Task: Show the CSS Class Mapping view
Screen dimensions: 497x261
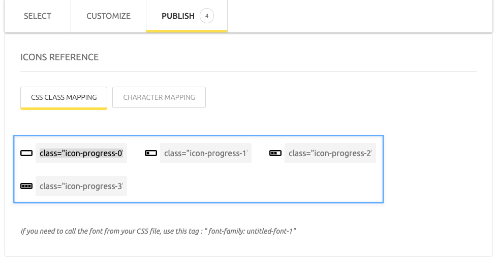Action: click(64, 97)
